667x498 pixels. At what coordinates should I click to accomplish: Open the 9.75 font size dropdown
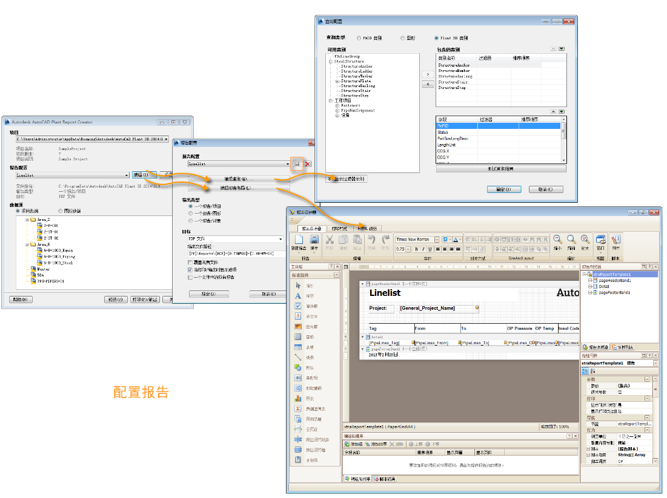(408, 249)
